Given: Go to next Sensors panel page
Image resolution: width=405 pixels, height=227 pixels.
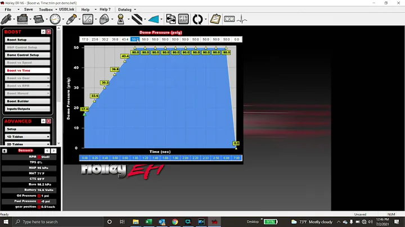Looking at the screenshot, I should 53,151.
